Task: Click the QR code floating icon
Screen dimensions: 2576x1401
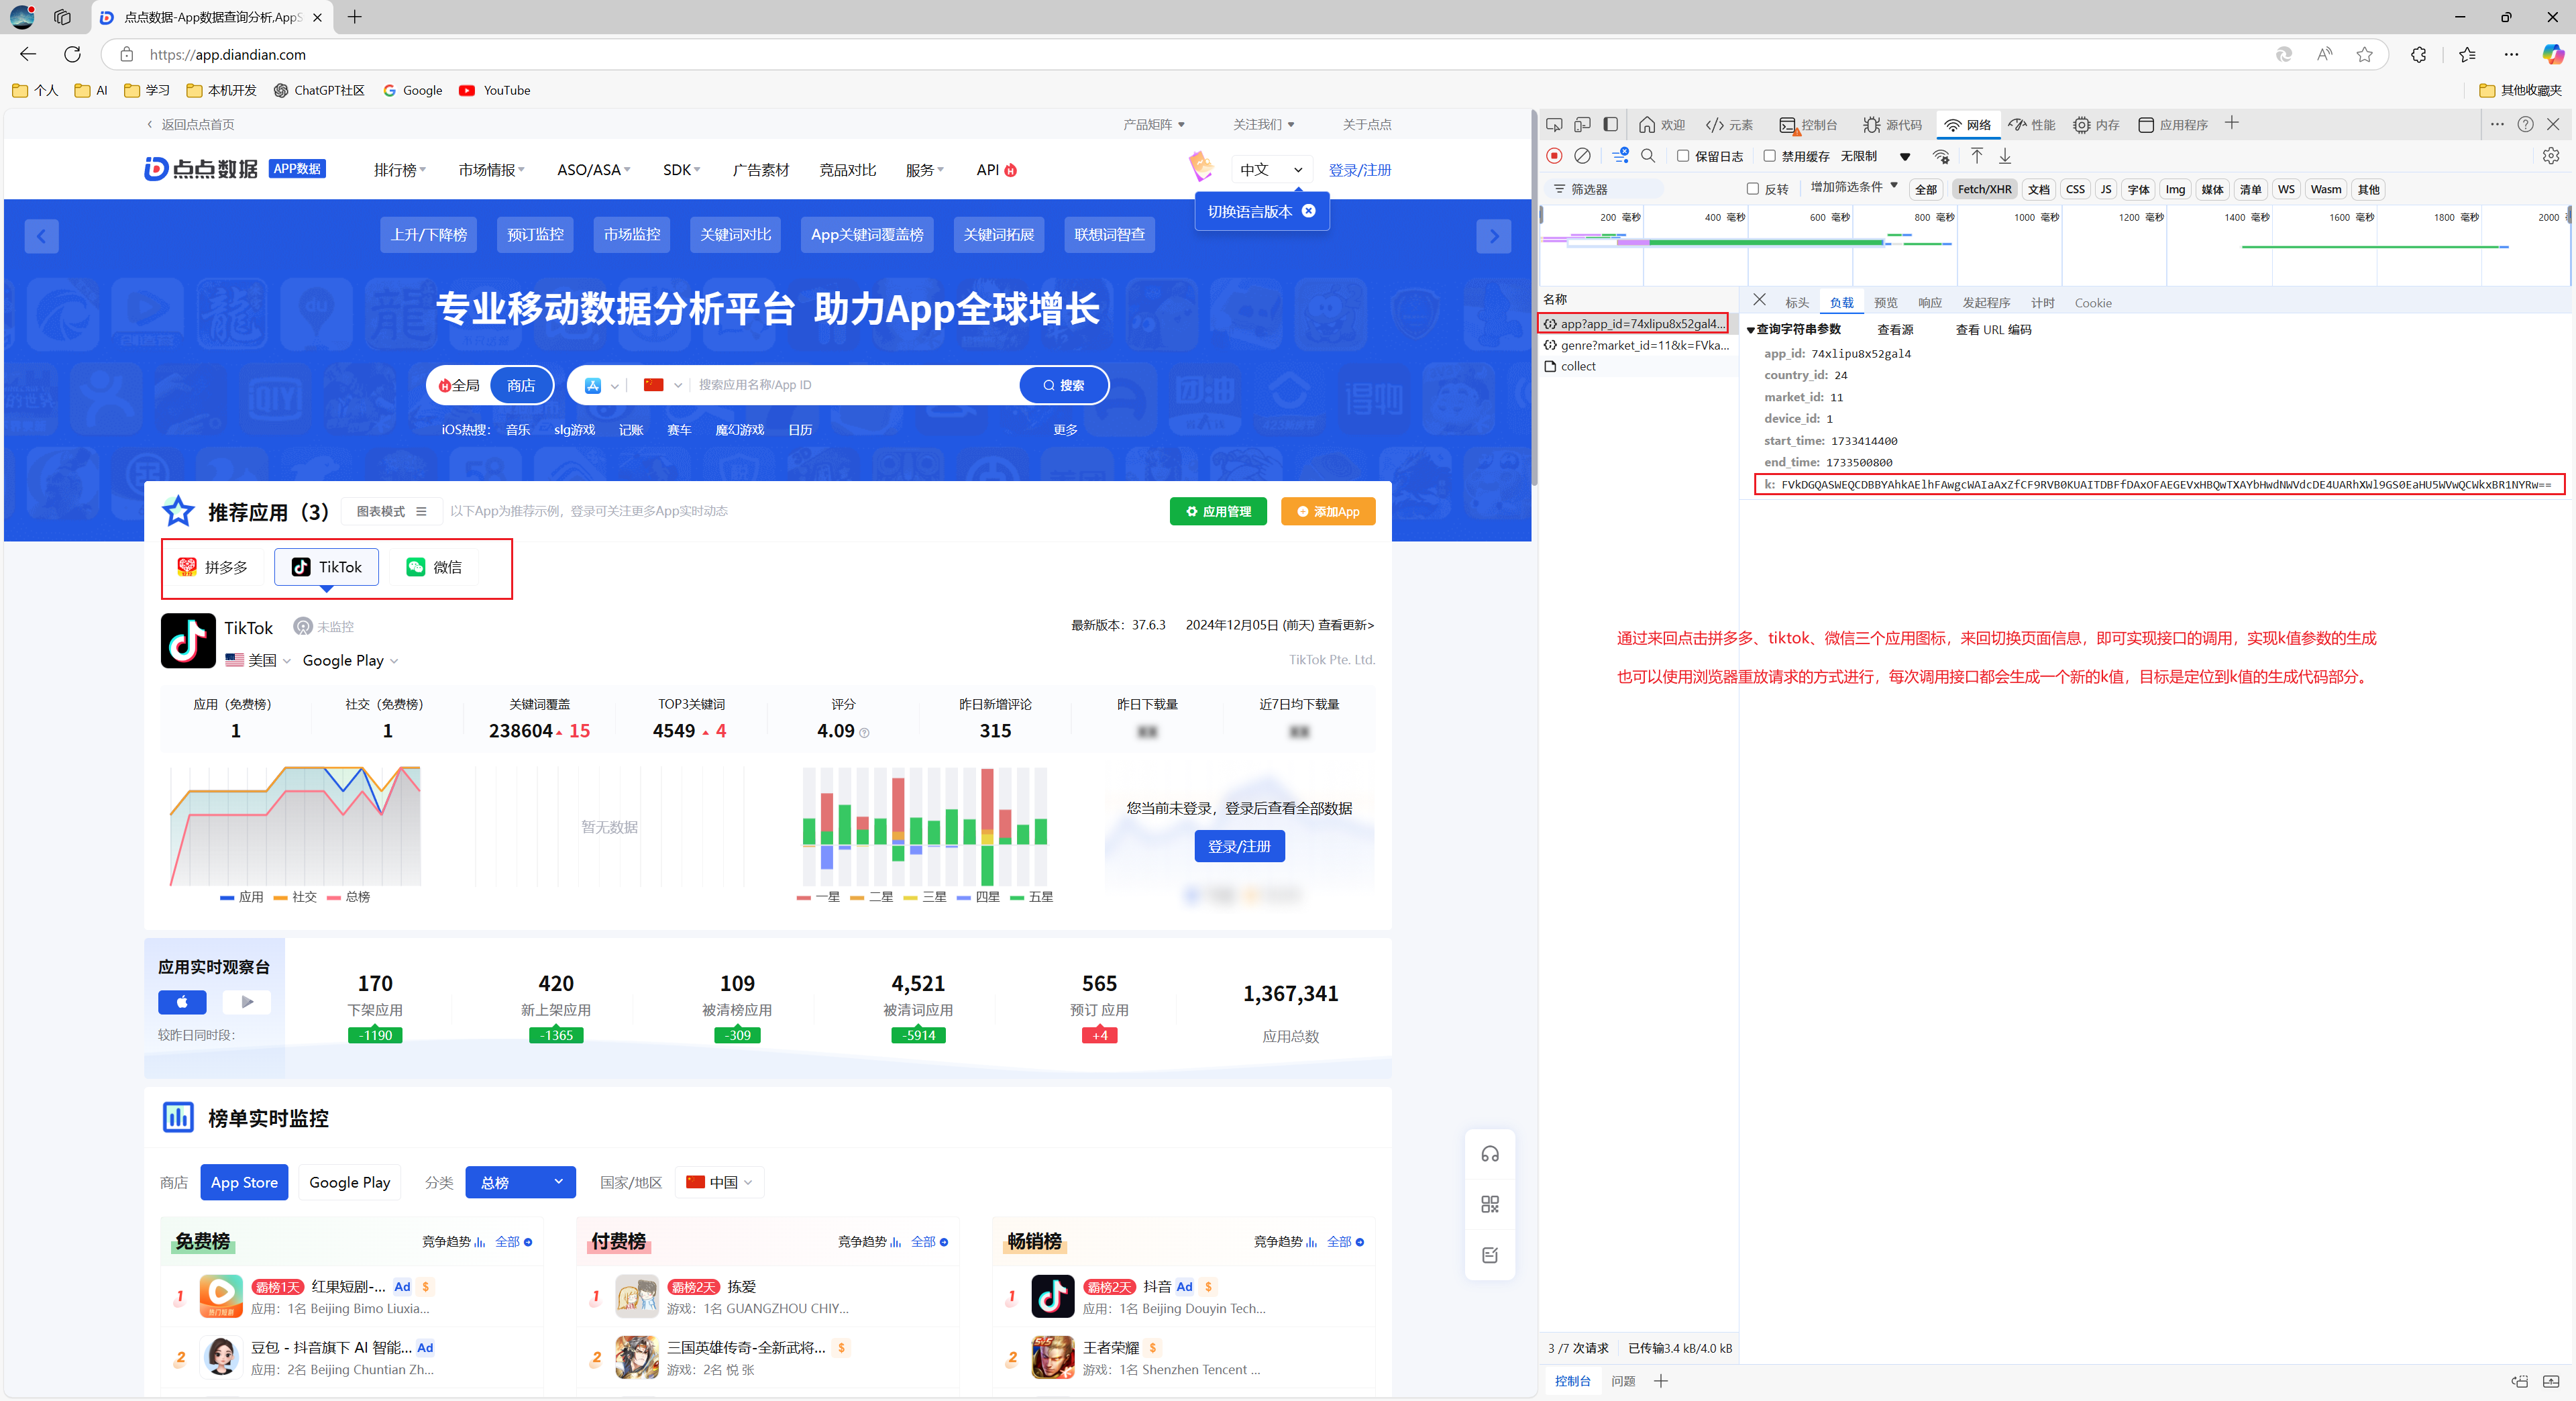Action: coord(1490,1204)
